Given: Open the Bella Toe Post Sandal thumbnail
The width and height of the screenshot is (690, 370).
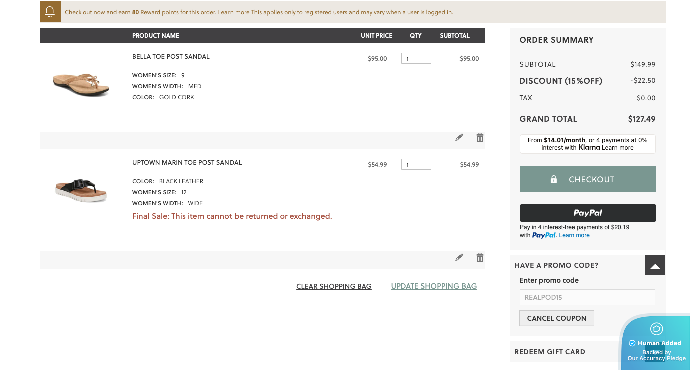Looking at the screenshot, I should (81, 84).
